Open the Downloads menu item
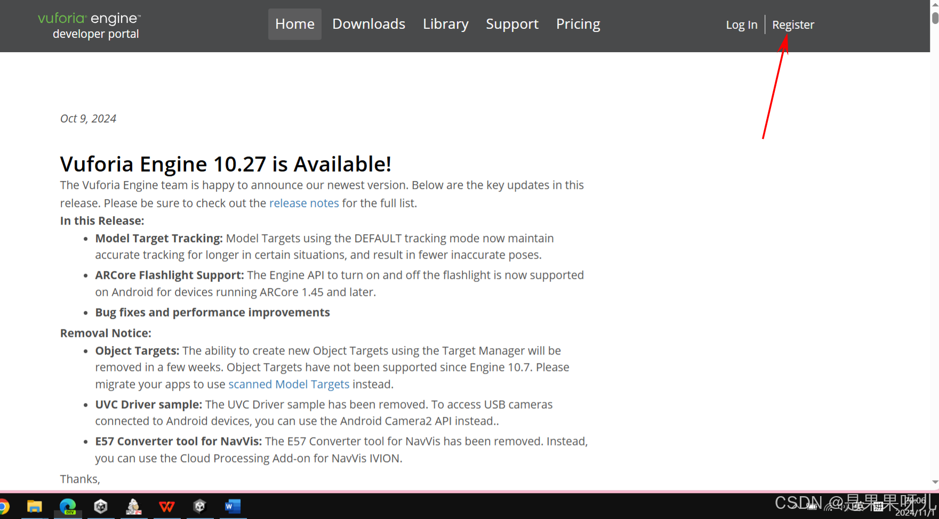Image resolution: width=939 pixels, height=519 pixels. (369, 24)
